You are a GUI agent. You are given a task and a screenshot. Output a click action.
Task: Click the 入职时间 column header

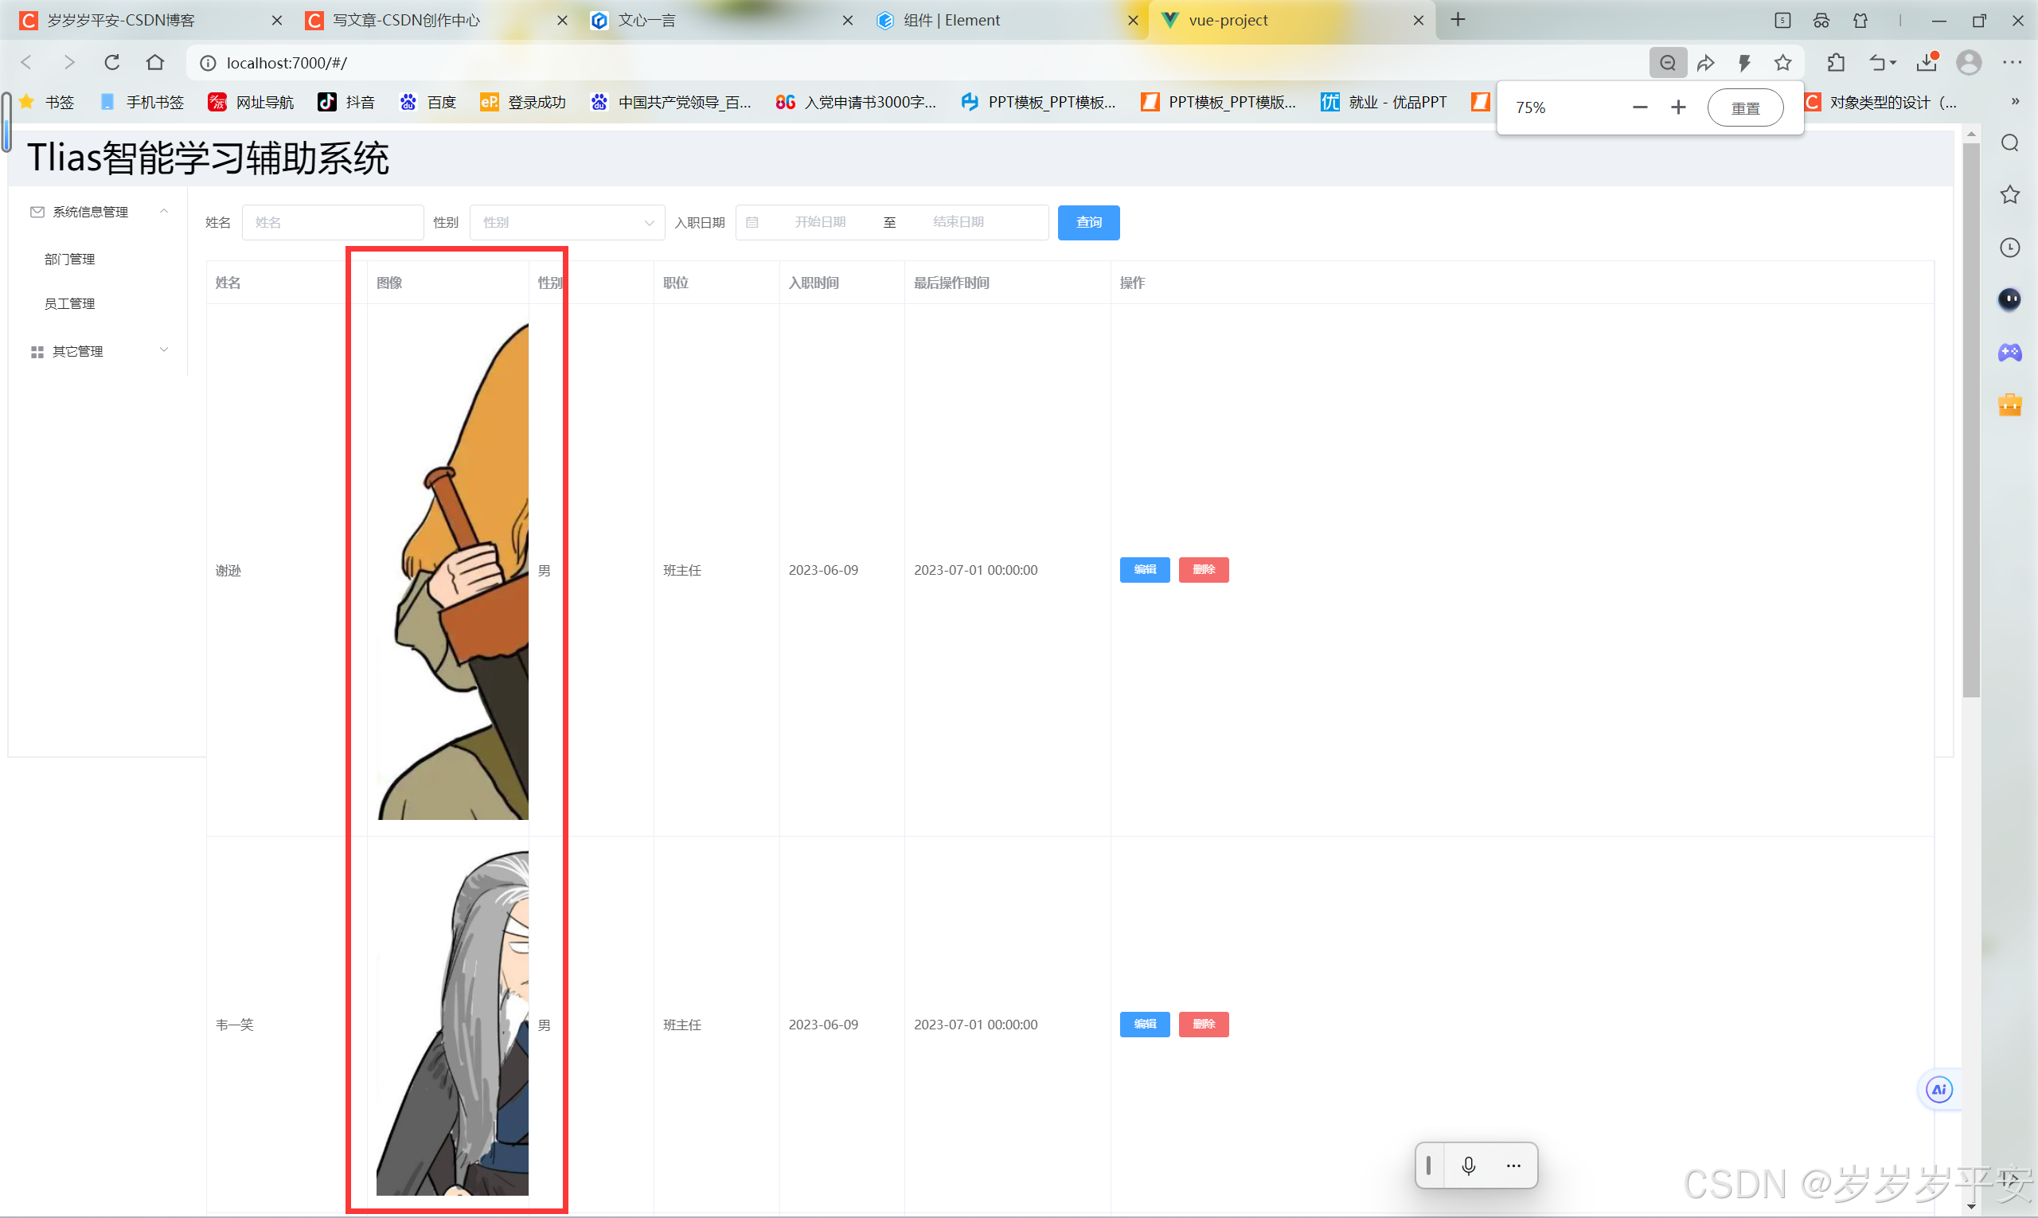tap(814, 283)
